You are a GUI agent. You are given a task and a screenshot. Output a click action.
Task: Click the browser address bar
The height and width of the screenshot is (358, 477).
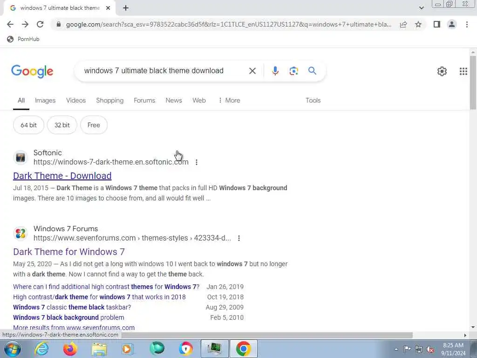[228, 24]
